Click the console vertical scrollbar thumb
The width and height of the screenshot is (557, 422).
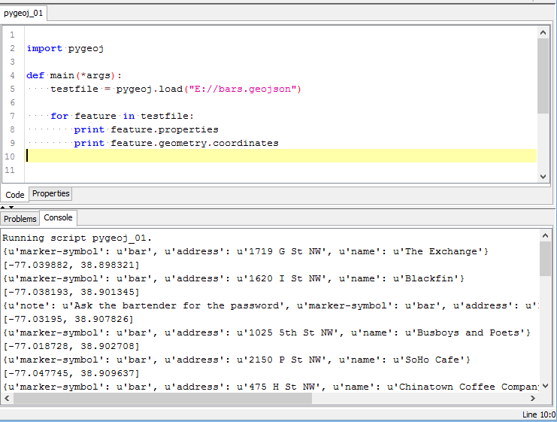tap(545, 260)
